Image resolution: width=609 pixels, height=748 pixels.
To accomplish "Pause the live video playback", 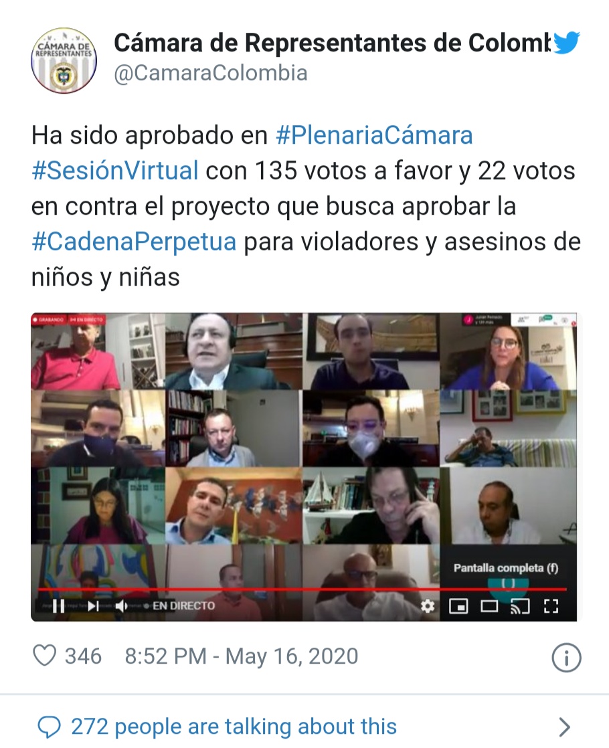I will tap(58, 606).
